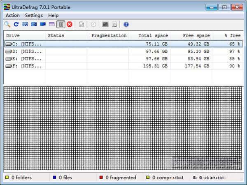This screenshot has width=247, height=185.
Task: Edit the boot time script icon
Action: (114, 25)
